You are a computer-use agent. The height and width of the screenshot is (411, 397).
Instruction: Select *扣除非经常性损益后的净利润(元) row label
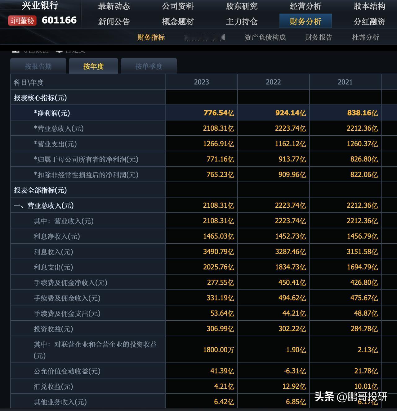tap(86, 175)
